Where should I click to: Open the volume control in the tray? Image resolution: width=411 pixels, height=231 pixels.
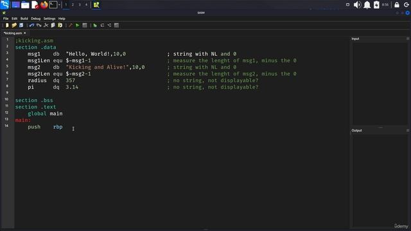point(357,4)
